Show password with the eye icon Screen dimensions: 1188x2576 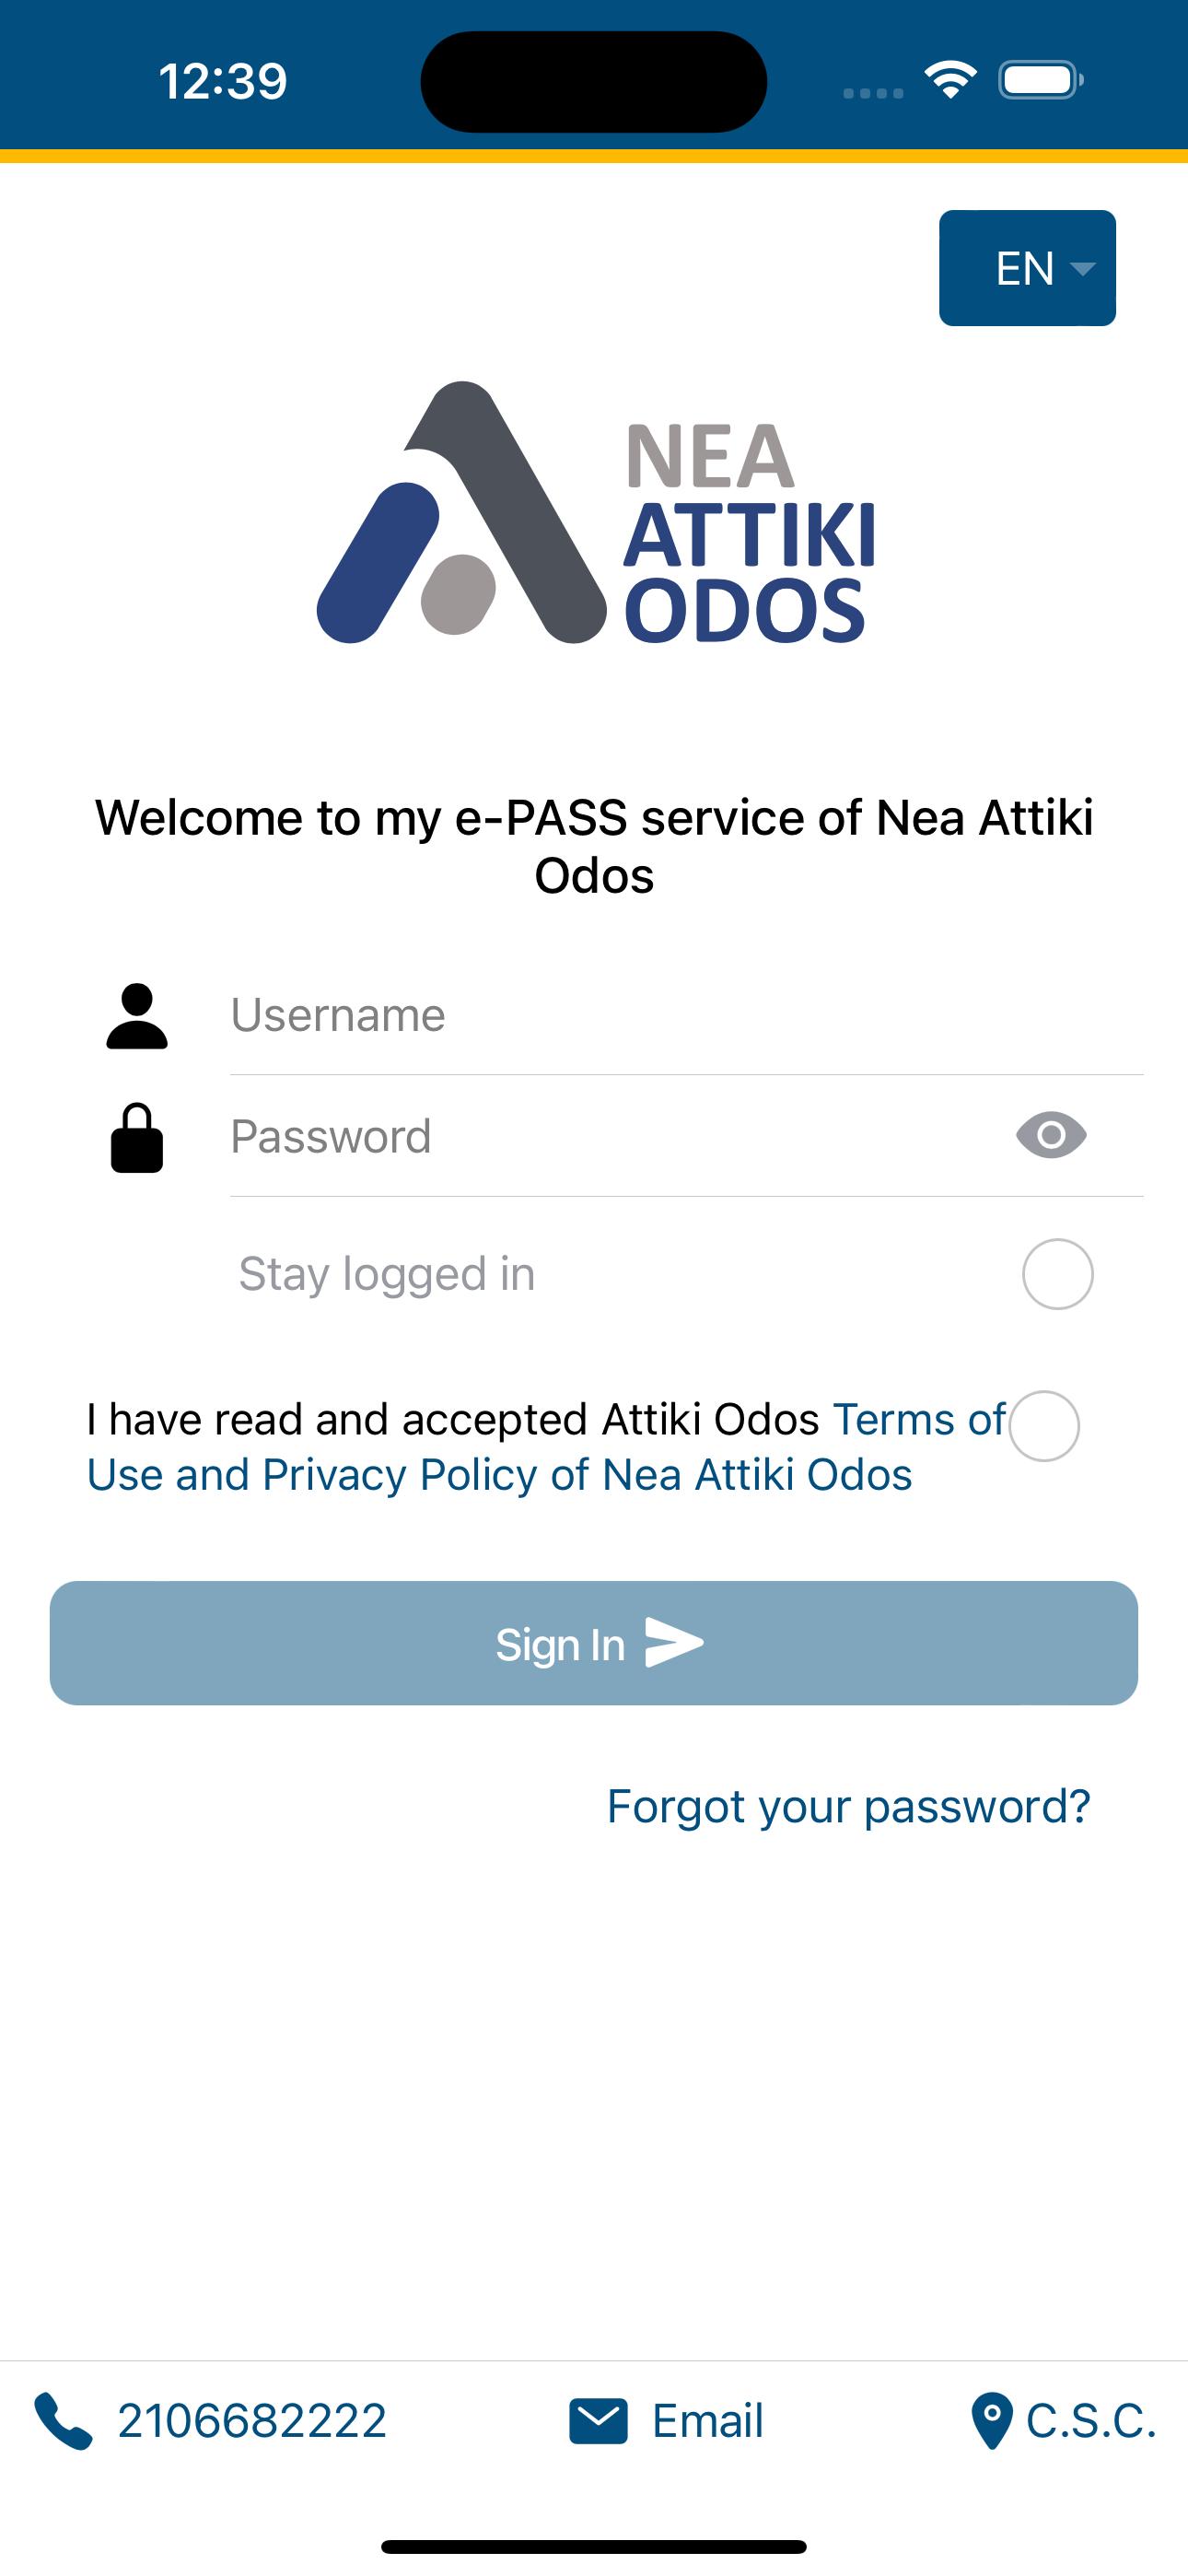coord(1051,1135)
